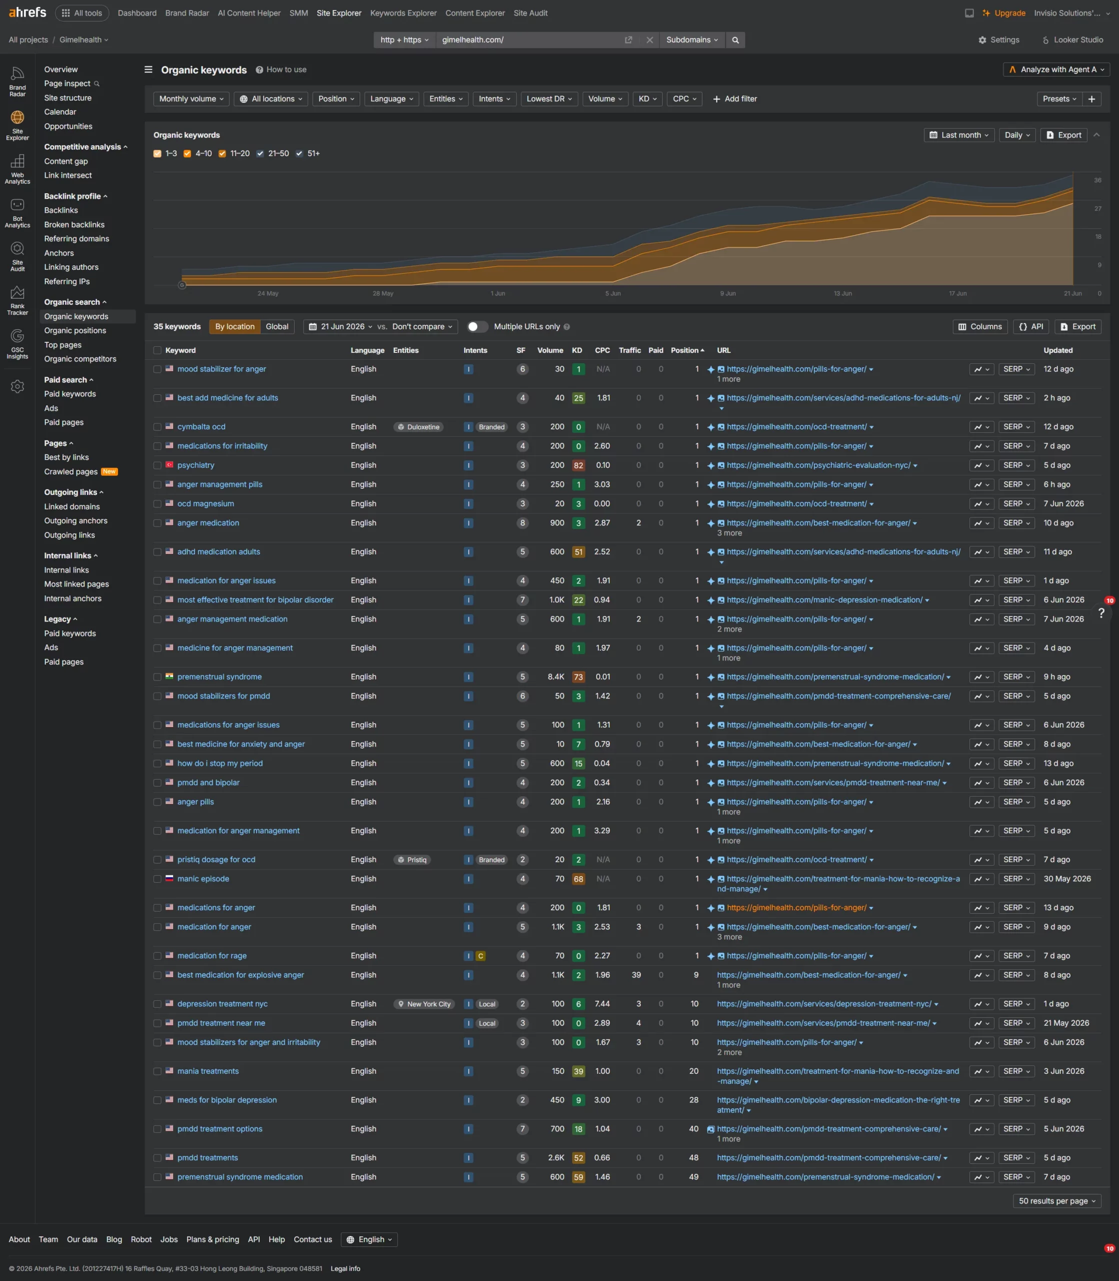The image size is (1119, 1281).
Task: Open the 50 results per page dropdown
Action: coord(1056,1201)
